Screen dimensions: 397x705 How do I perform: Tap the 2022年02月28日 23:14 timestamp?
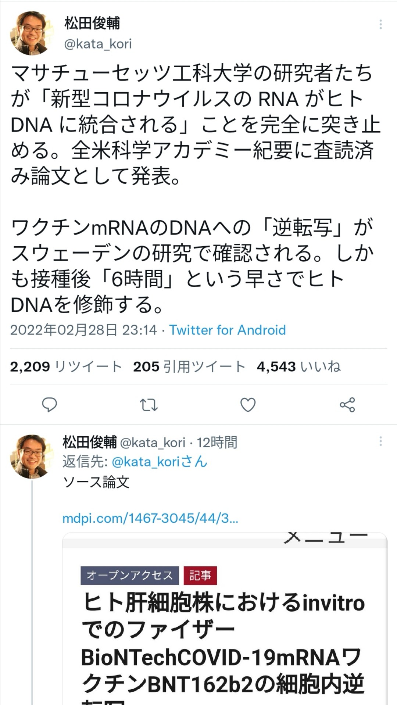point(83,330)
